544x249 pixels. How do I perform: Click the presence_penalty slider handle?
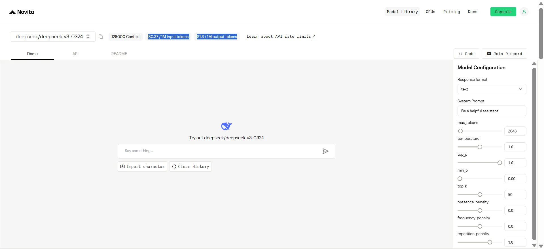480,210
